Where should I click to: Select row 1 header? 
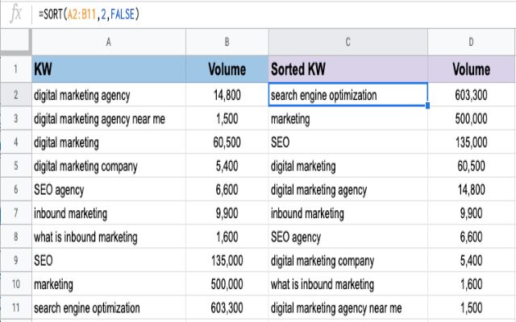15,69
